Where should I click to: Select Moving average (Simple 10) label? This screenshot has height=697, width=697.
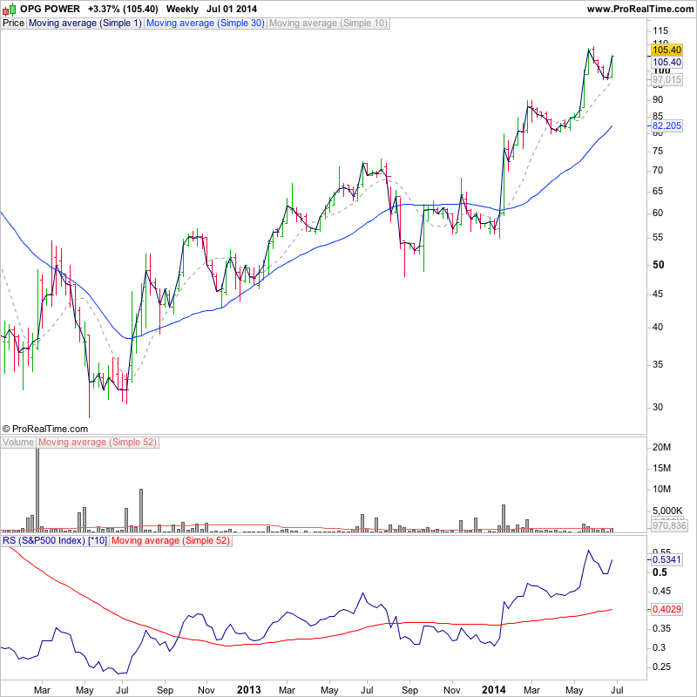pos(328,24)
